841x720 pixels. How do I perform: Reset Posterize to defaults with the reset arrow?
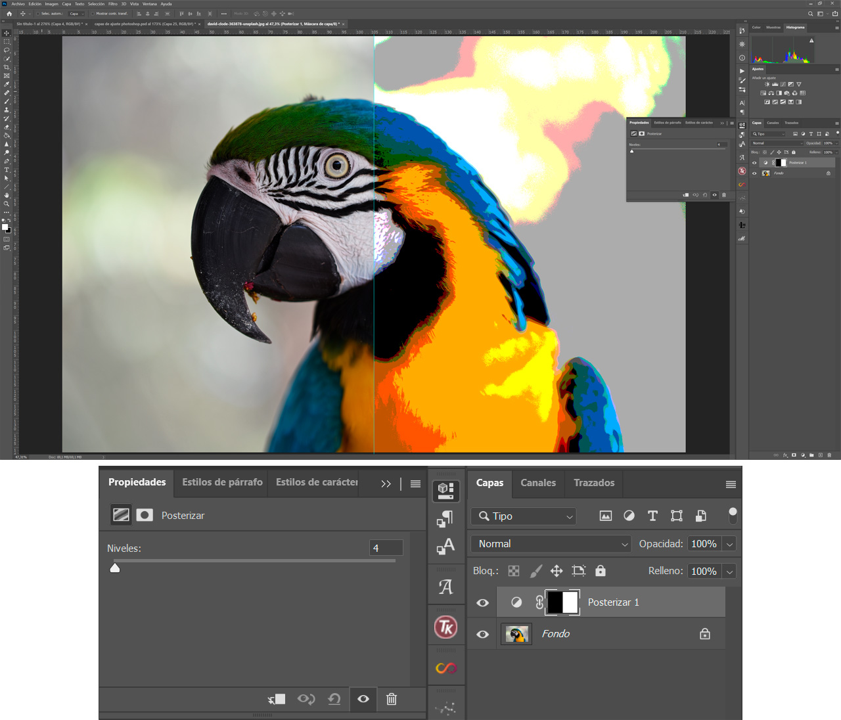point(334,699)
